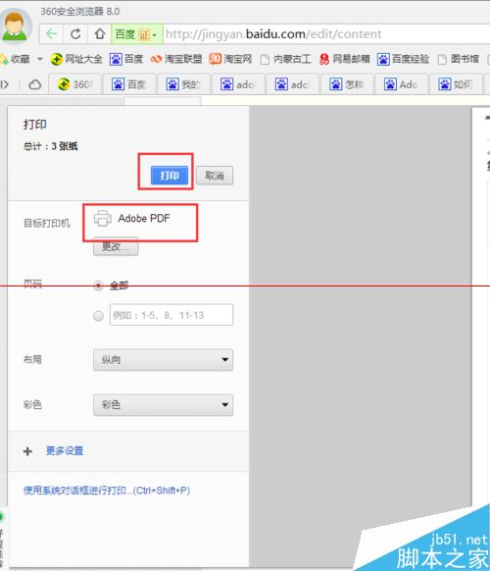490x571 pixels.
Task: Open the 淘宝网 bookmark
Action: [x=230, y=59]
